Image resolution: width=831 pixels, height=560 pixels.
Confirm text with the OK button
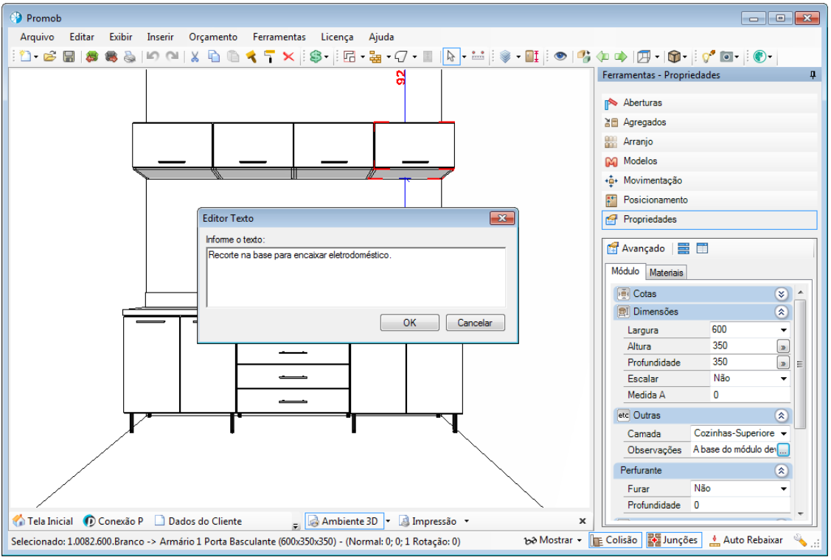[410, 323]
